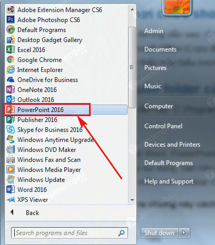
Task: Select the Excel 2016 label
Action: click(31, 50)
